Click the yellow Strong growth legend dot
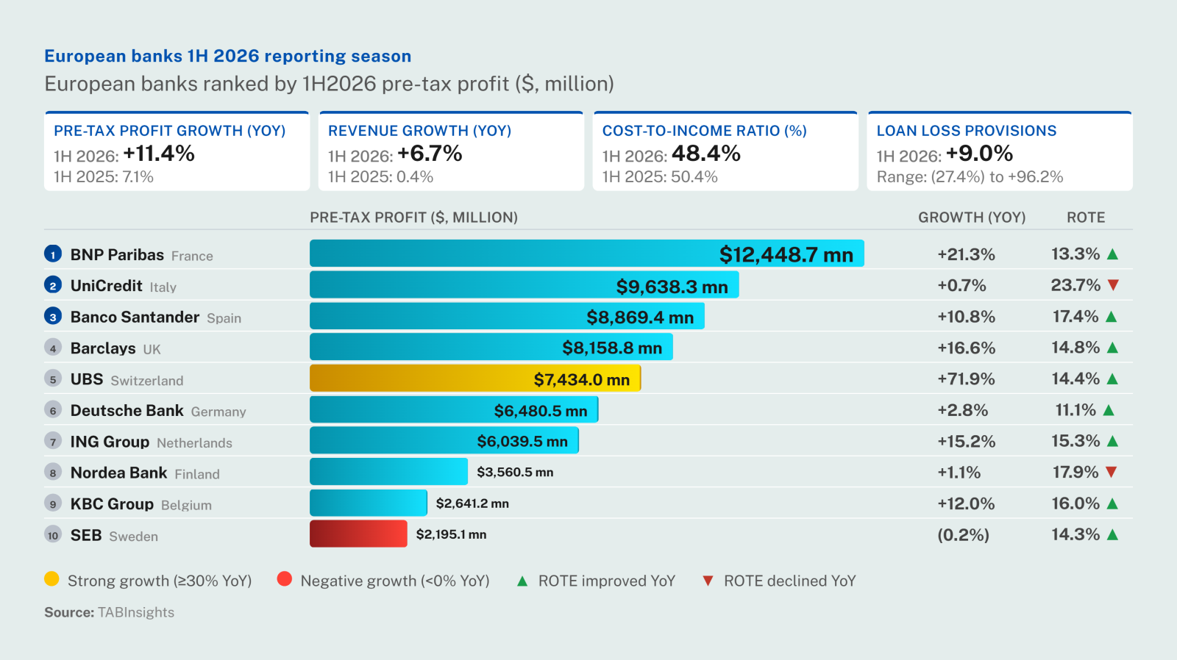 (x=51, y=579)
